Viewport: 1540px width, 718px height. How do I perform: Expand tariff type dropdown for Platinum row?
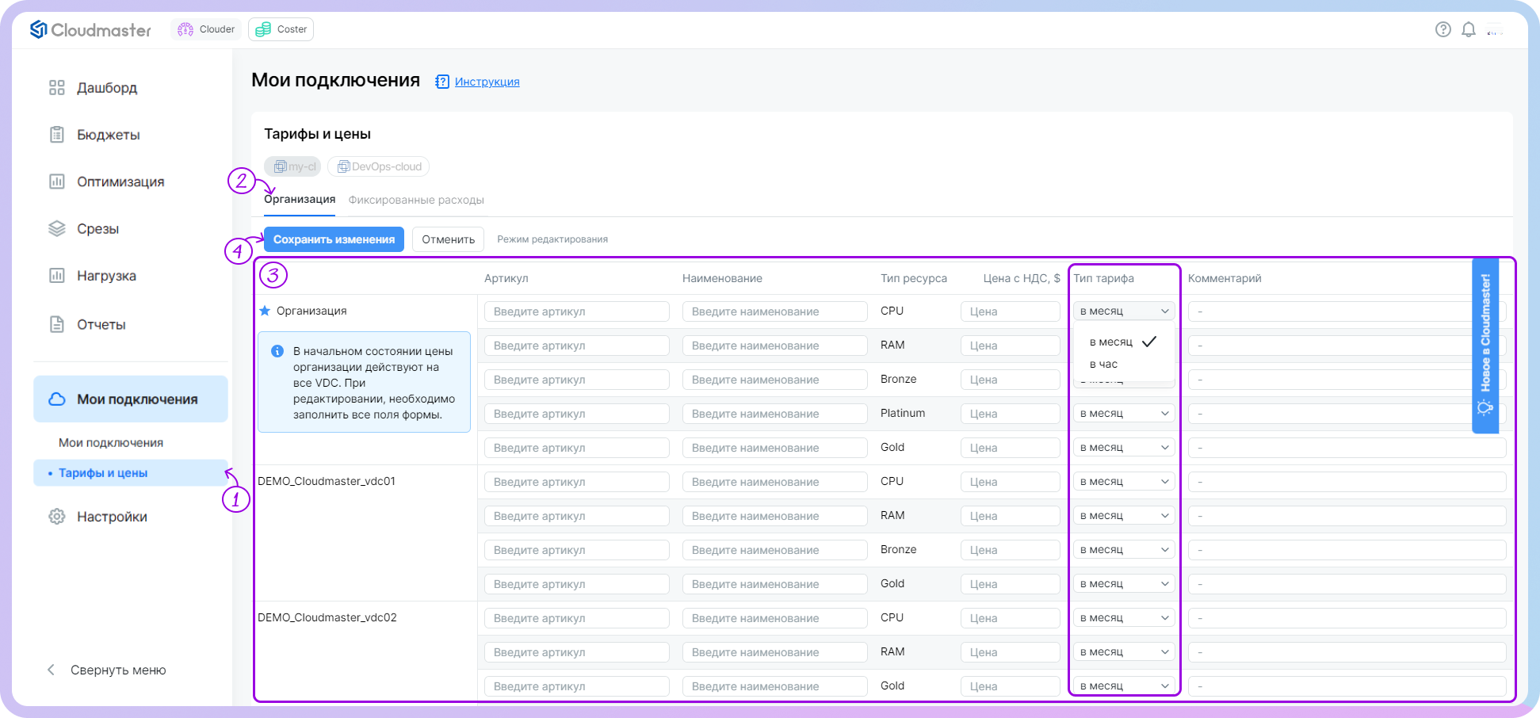(x=1124, y=414)
